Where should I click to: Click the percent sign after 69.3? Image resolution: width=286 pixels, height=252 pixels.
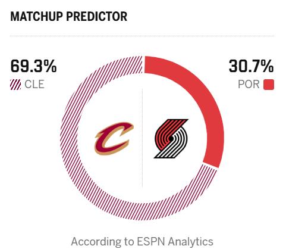50,66
